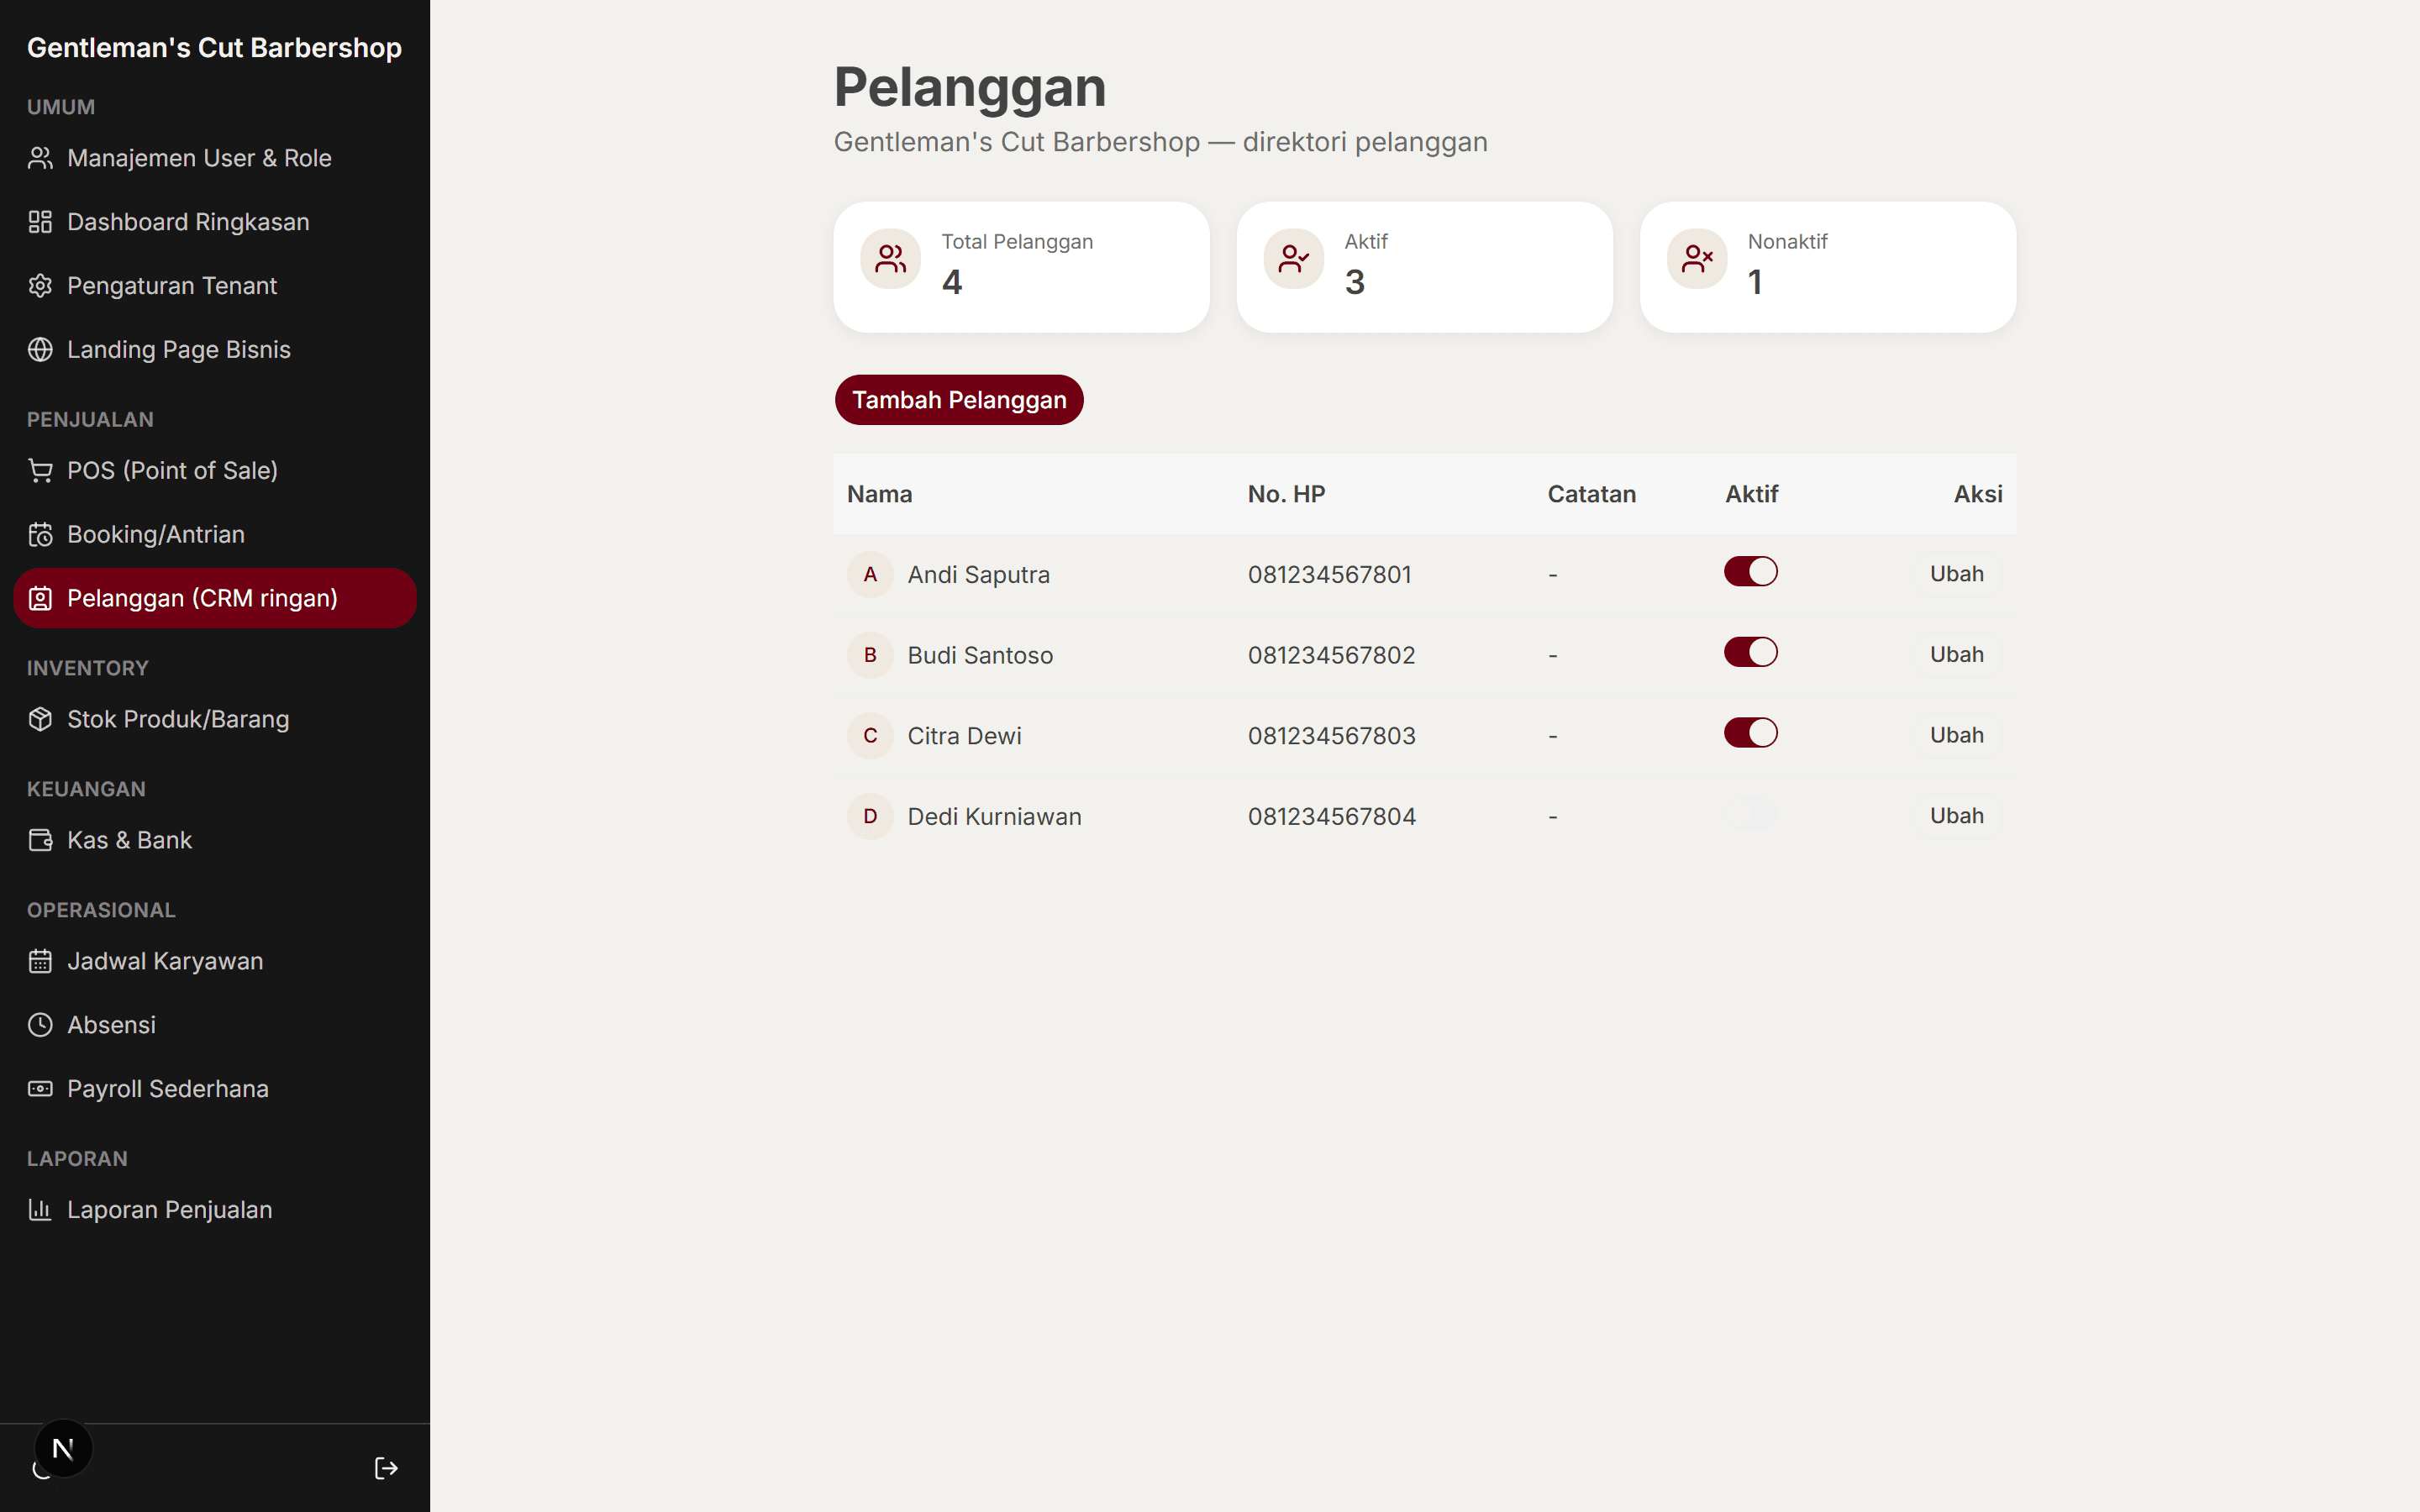This screenshot has width=2420, height=1512.
Task: Click Dedi Kurniawan's avatar letter D
Action: pos(870,817)
